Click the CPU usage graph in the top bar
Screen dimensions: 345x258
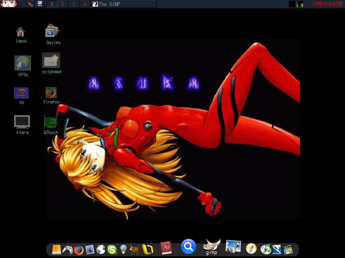coord(299,4)
